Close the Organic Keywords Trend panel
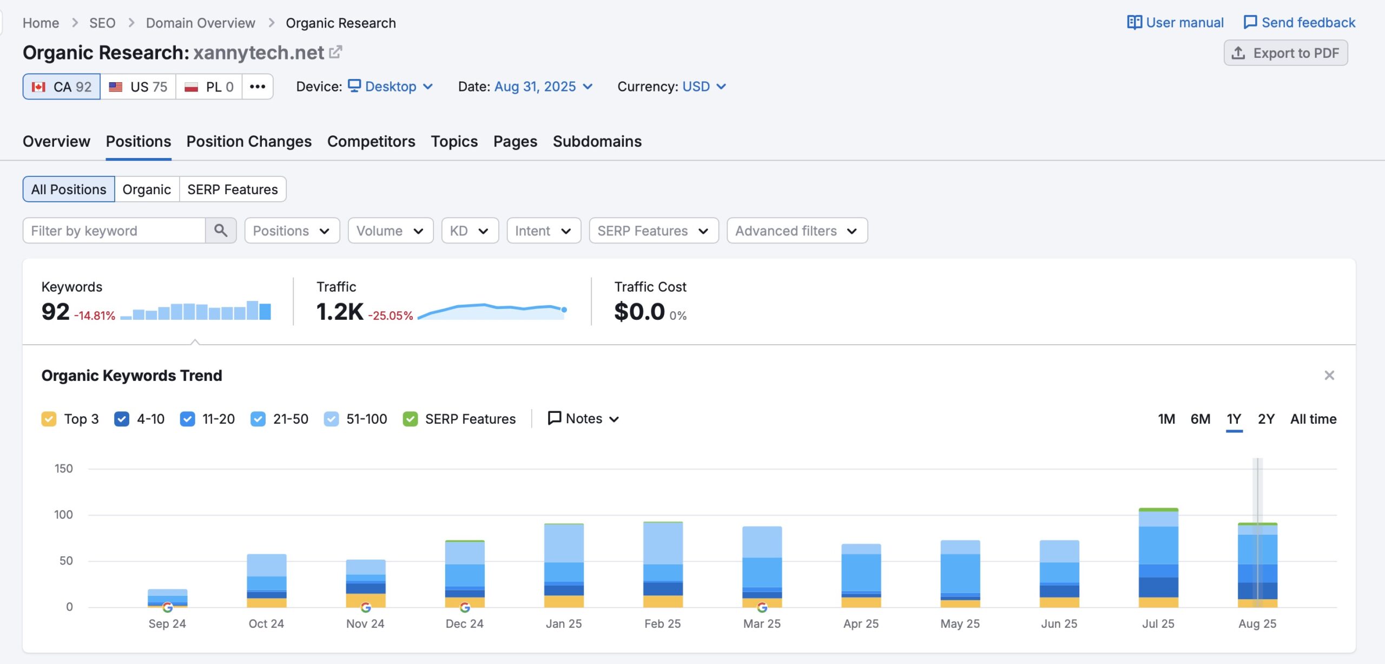This screenshot has width=1385, height=664. 1329,375
